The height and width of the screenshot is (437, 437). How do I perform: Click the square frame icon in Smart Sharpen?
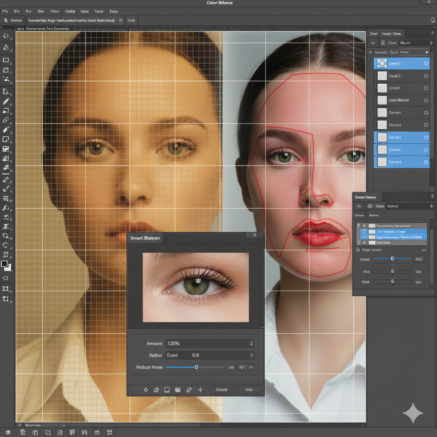tap(167, 390)
